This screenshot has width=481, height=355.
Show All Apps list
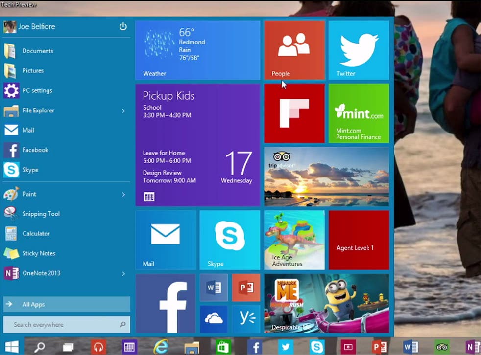pos(67,305)
